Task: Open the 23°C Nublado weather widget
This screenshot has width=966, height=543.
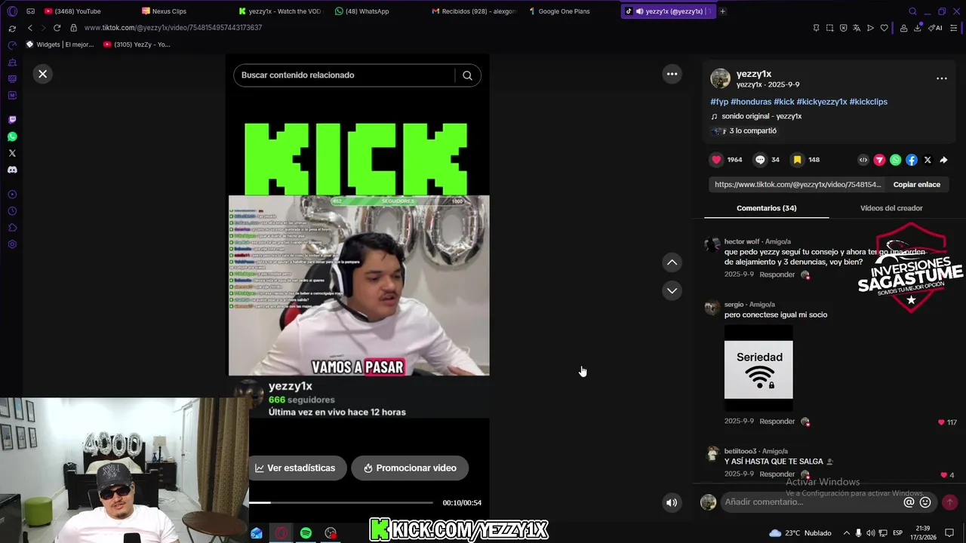Action: click(799, 533)
